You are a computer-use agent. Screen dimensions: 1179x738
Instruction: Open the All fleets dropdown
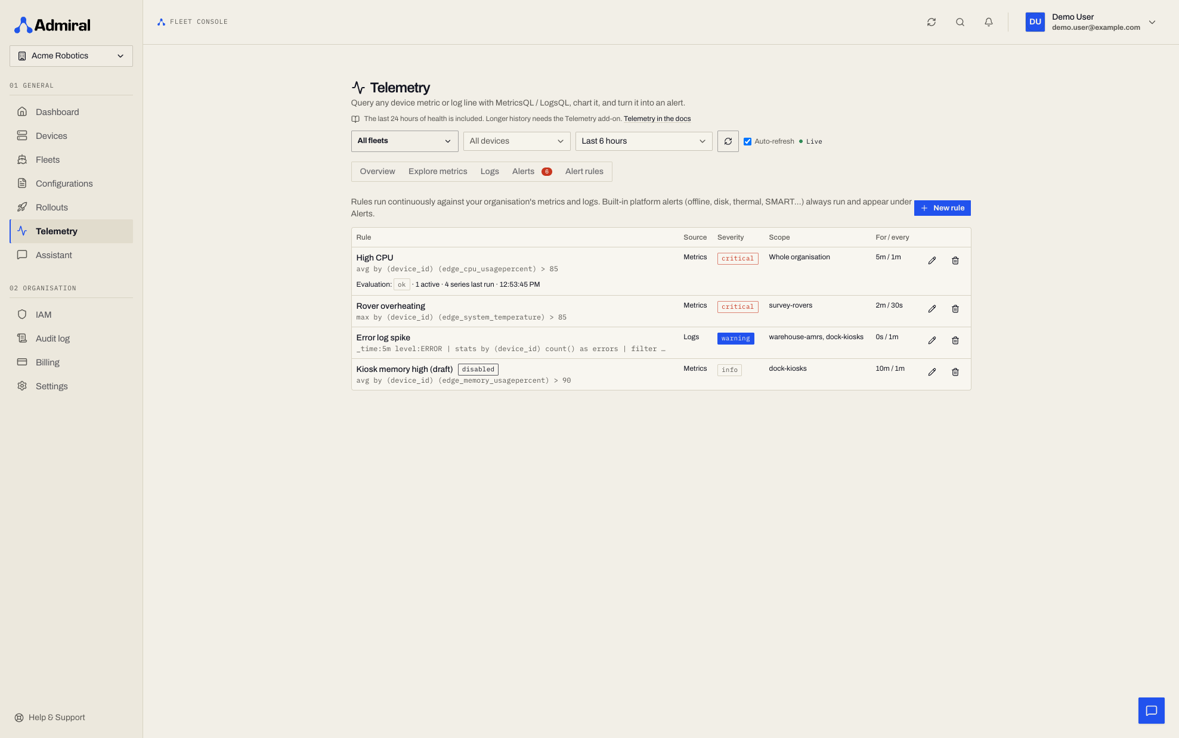[x=404, y=141]
